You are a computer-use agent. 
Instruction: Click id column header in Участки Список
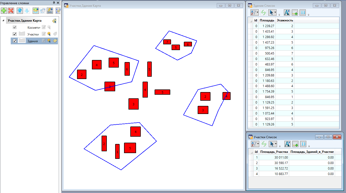pyautogui.click(x=256, y=152)
